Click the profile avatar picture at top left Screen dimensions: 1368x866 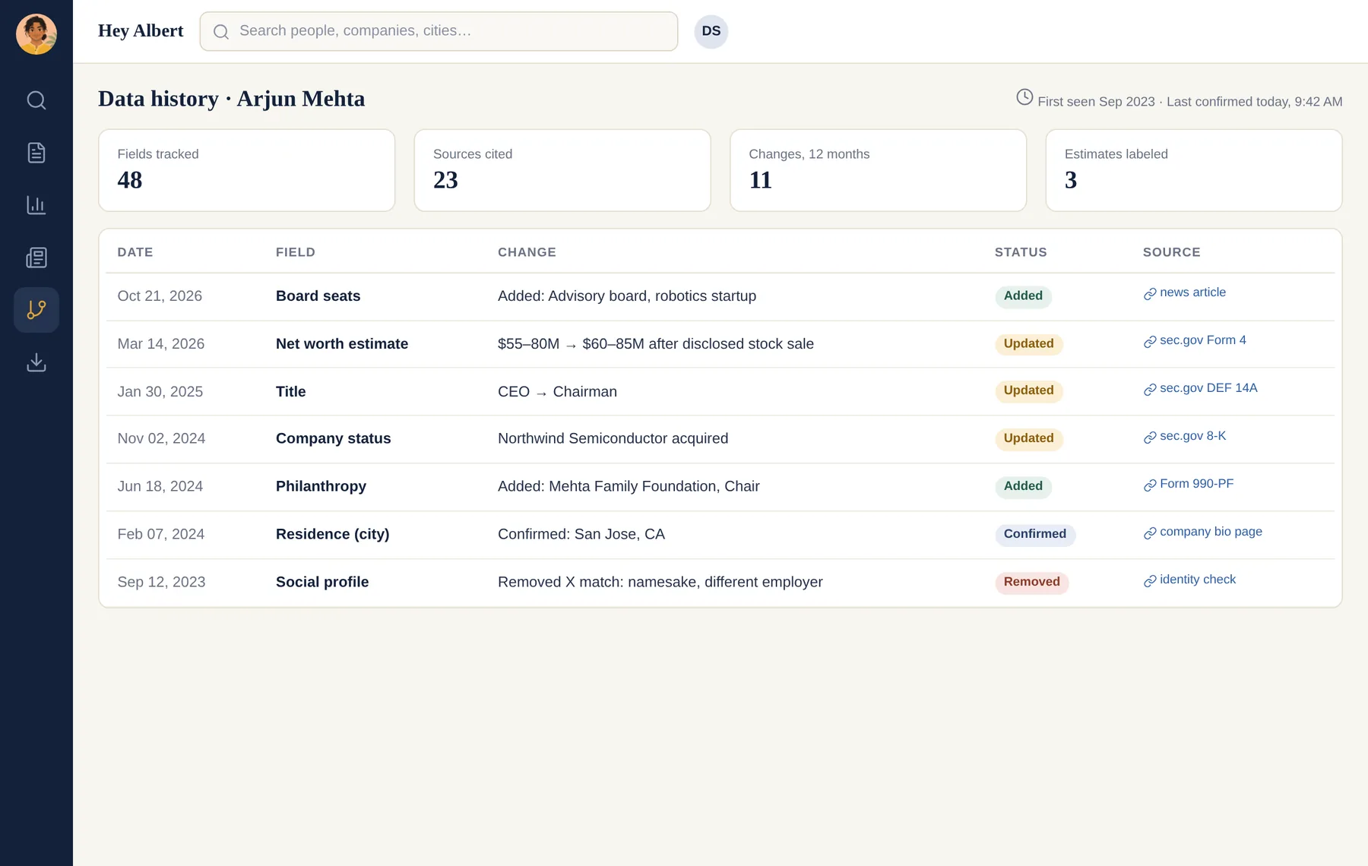click(x=36, y=34)
